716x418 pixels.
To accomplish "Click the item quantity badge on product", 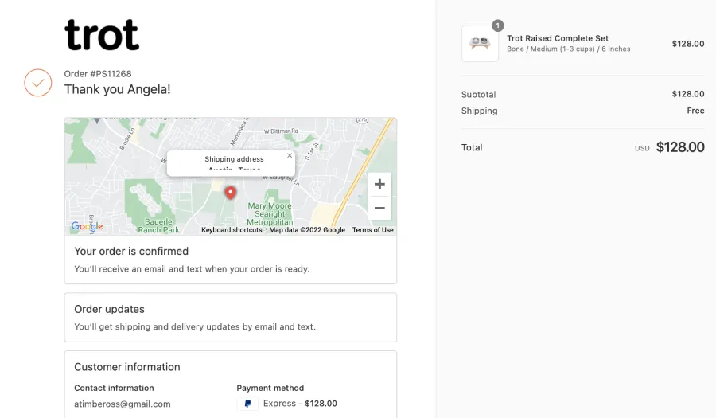I will tap(498, 25).
